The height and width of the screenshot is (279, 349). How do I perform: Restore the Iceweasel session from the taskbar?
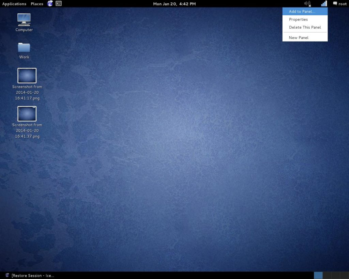[32, 275]
